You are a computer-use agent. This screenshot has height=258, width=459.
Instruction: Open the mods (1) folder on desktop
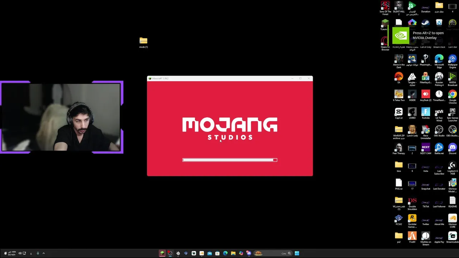tap(143, 42)
